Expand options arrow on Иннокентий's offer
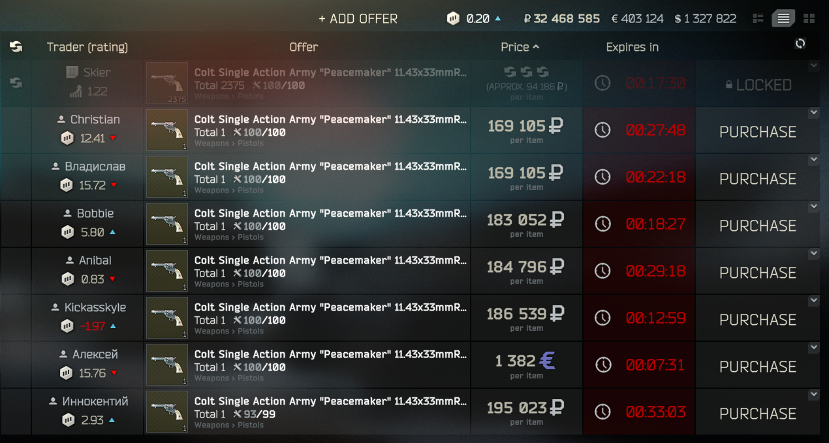The width and height of the screenshot is (829, 443). point(813,394)
